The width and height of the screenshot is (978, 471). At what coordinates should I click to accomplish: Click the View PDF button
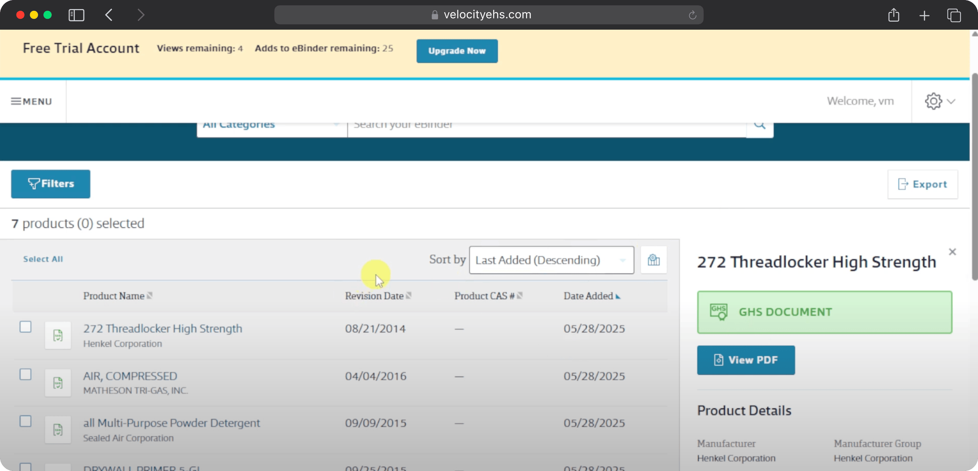746,360
